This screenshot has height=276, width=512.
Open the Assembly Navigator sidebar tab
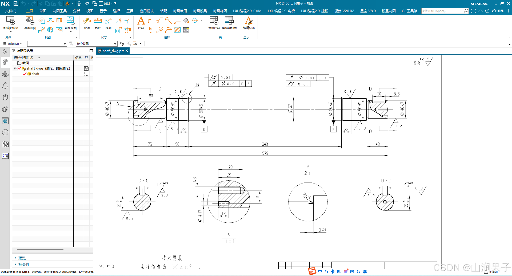[5, 62]
